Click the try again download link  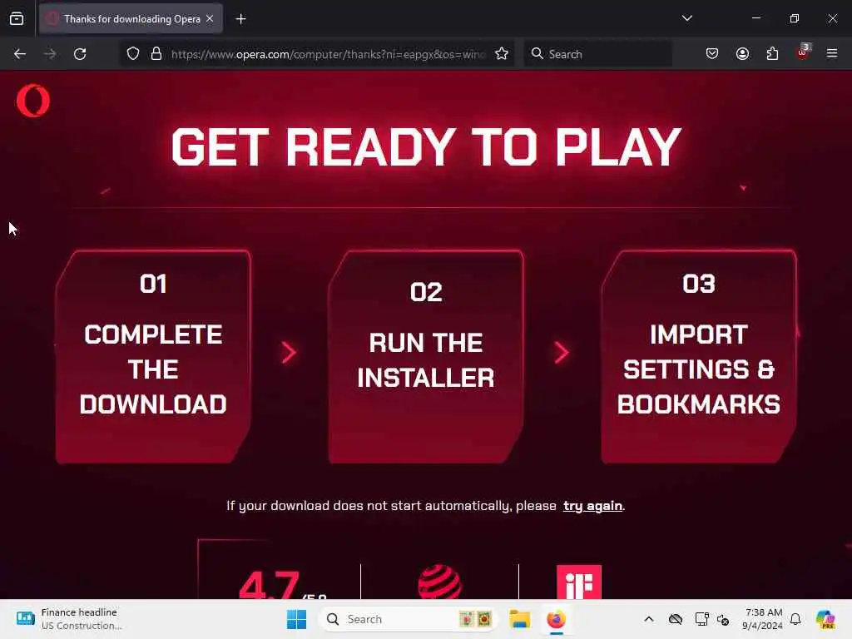[x=592, y=506]
